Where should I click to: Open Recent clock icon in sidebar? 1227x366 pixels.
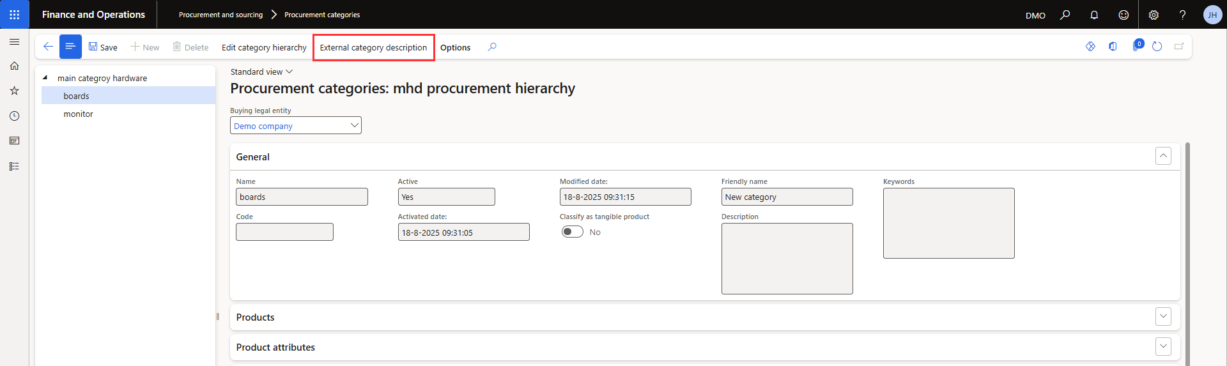pyautogui.click(x=14, y=116)
